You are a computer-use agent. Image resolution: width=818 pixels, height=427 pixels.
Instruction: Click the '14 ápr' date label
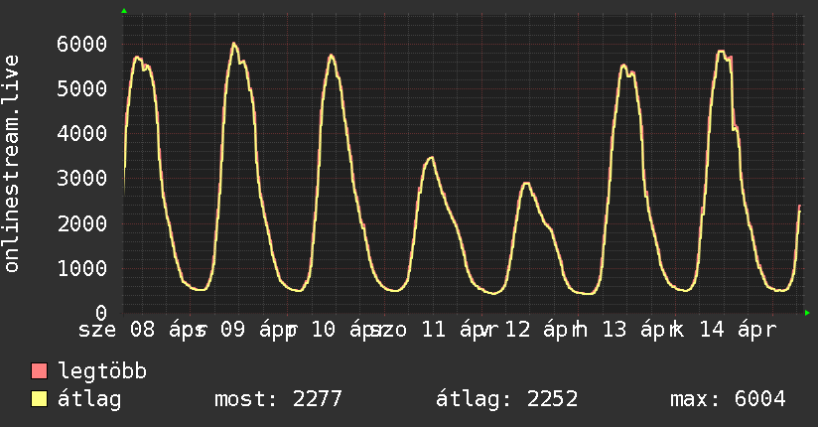tap(738, 330)
